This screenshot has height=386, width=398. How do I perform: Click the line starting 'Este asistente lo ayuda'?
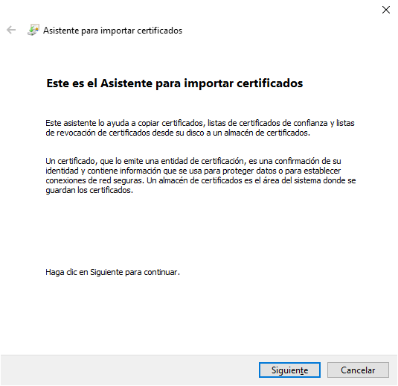[x=200, y=123]
